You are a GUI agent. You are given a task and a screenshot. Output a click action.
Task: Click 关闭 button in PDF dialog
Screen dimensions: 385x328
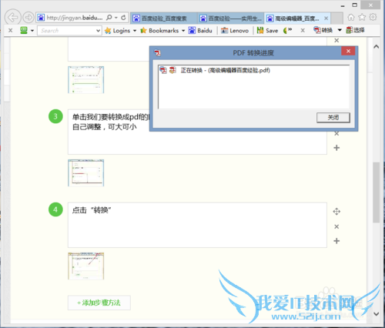333,118
